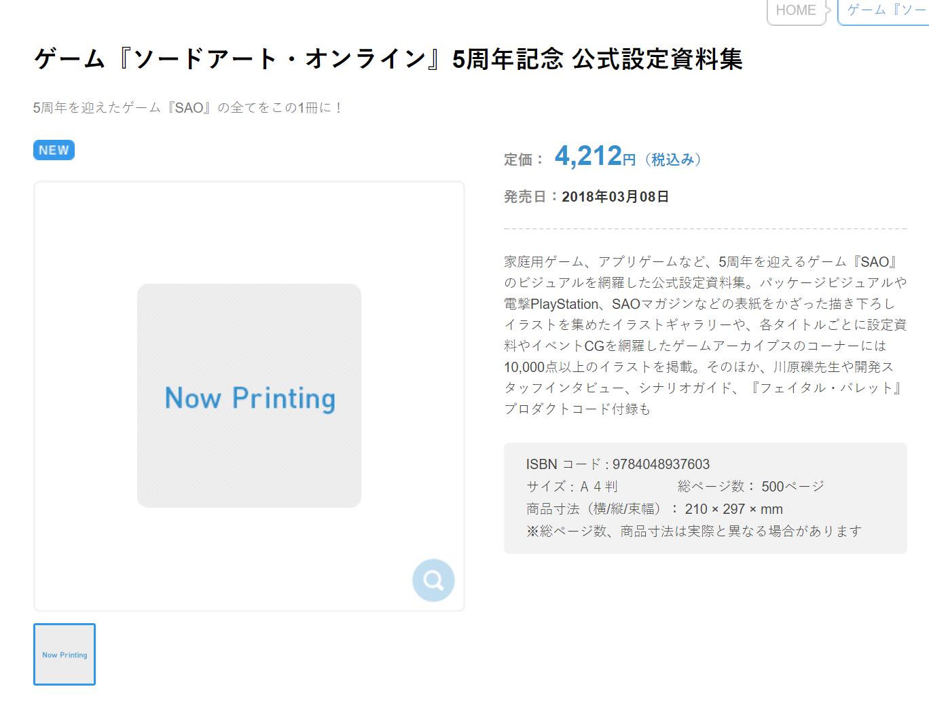Go to HOME breadcrumb
929x708 pixels.
[795, 11]
